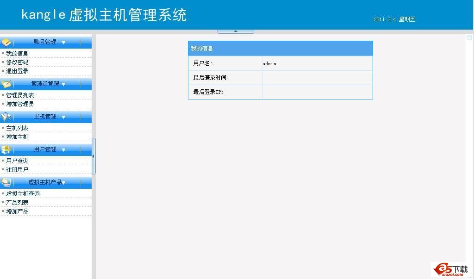Open 修改密码 page
Screen dimensions: 474x279
click(x=17, y=62)
